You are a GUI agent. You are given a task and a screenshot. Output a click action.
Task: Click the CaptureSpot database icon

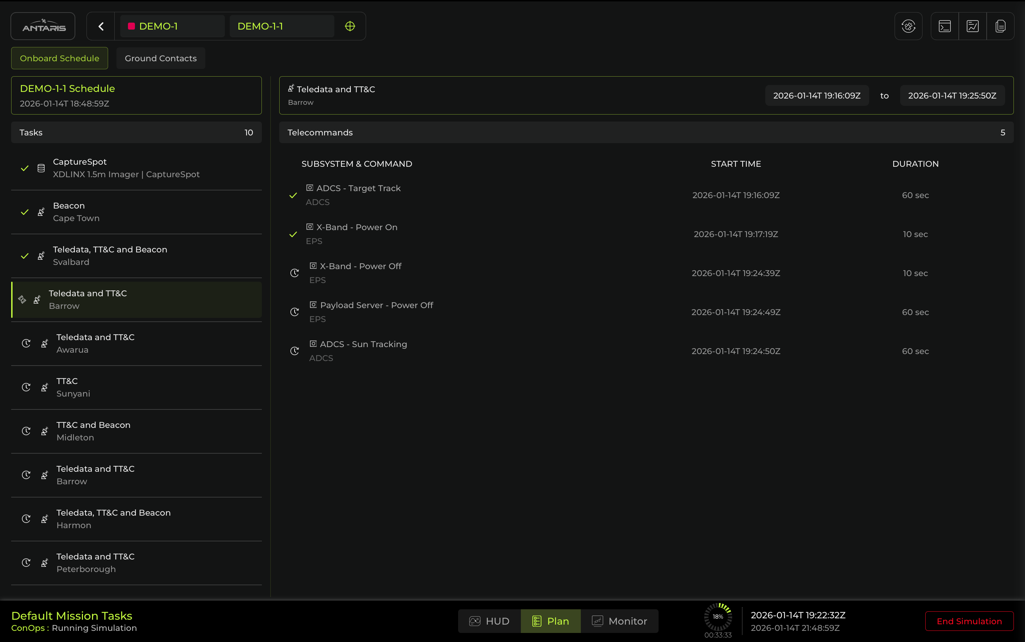tap(41, 168)
